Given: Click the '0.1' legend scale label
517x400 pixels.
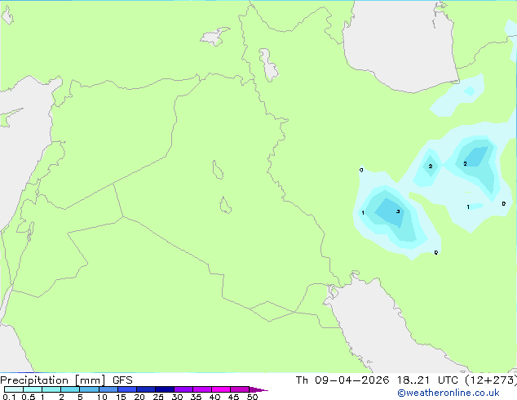Looking at the screenshot, I should pyautogui.click(x=9, y=397).
